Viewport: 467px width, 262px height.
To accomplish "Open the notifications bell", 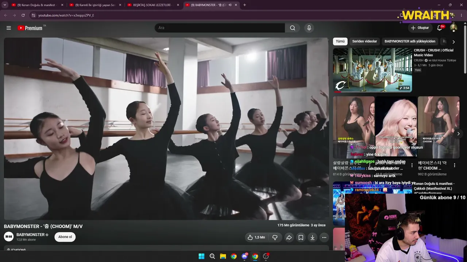I will pos(440,28).
